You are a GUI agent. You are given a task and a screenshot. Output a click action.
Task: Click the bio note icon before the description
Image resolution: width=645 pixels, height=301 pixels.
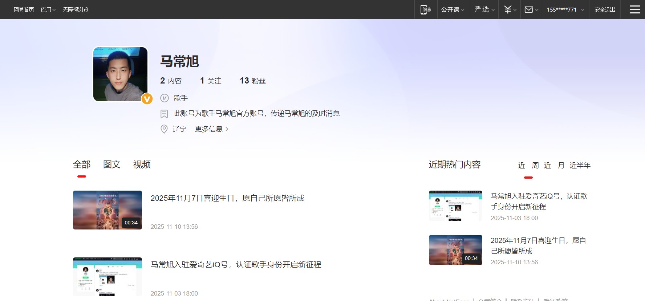point(164,114)
